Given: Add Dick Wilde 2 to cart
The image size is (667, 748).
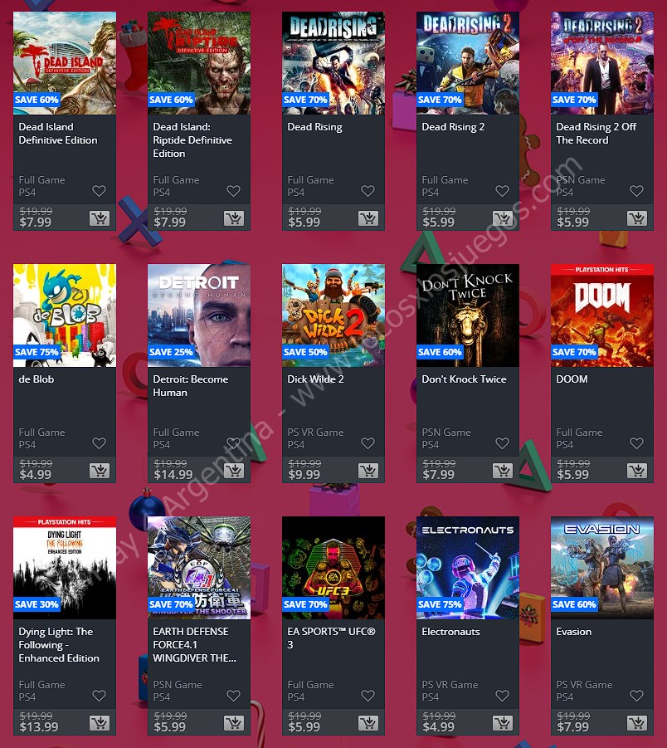Looking at the screenshot, I should coord(368,471).
